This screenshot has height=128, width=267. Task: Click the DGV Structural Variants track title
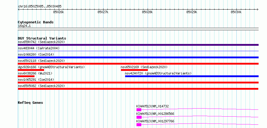pos(42,38)
